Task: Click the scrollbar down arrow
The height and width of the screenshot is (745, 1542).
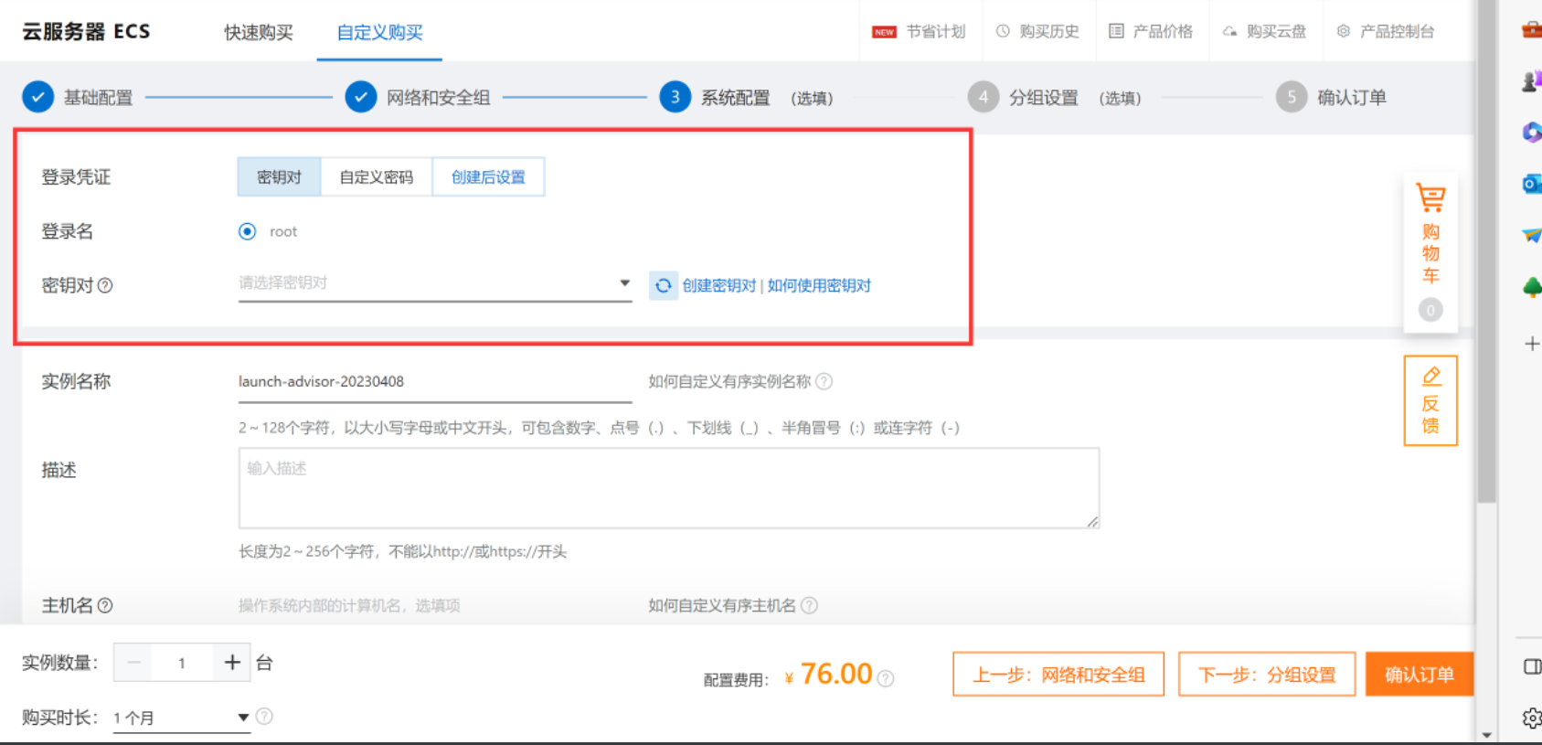Action: (1487, 734)
